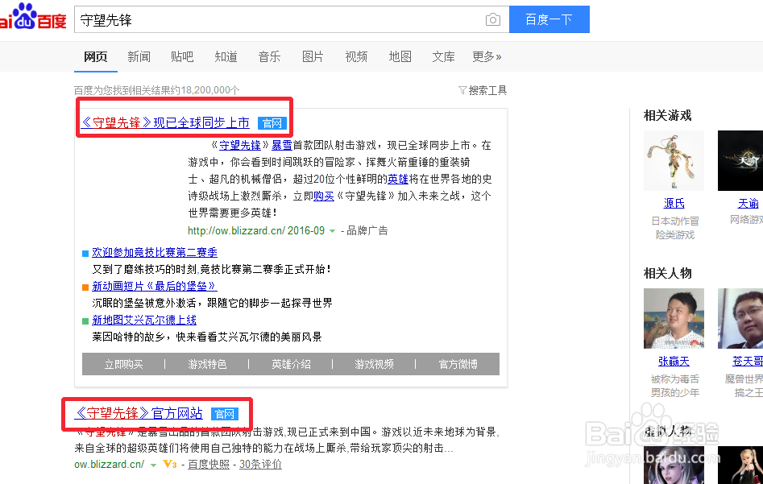The height and width of the screenshot is (484, 763).
Task: Open 新地图艾兴瓦尔德上线 link
Action: 144,320
